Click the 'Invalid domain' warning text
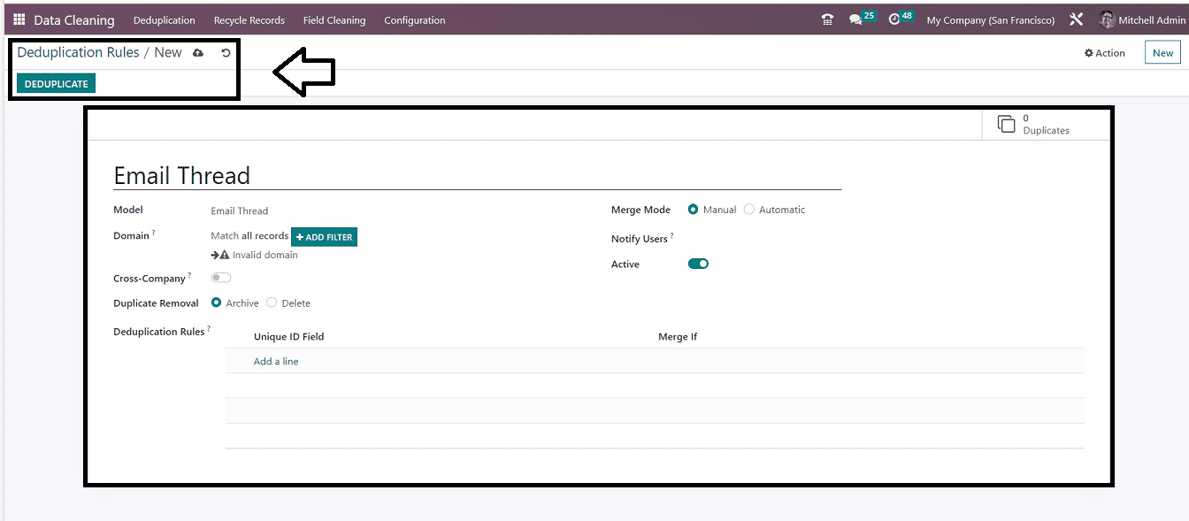The height and width of the screenshot is (521, 1189). click(265, 255)
